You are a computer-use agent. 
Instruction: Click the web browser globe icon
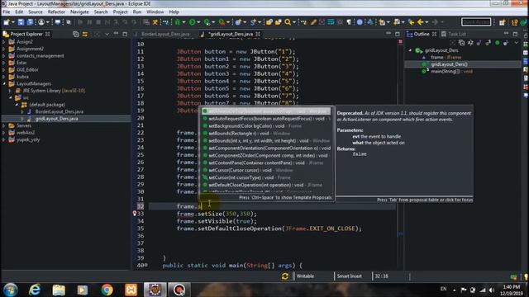[360, 22]
